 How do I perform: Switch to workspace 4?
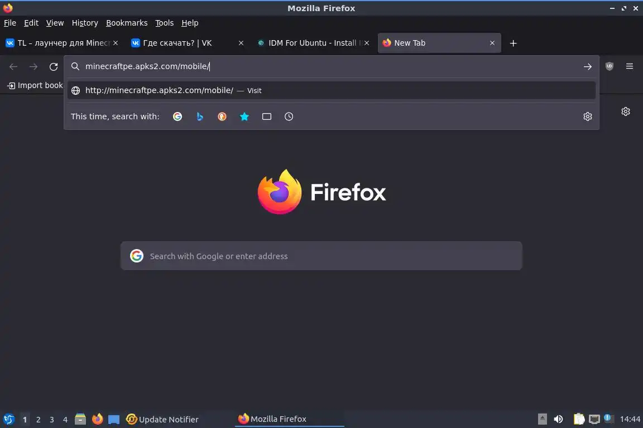coord(65,420)
